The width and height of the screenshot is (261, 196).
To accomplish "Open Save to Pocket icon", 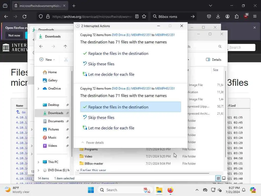I will pyautogui.click(x=209, y=17).
